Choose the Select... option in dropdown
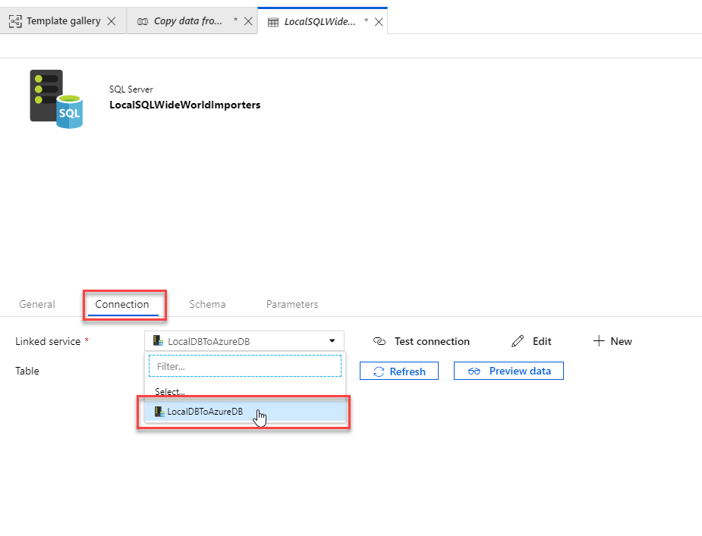This screenshot has width=702, height=536. 170,392
